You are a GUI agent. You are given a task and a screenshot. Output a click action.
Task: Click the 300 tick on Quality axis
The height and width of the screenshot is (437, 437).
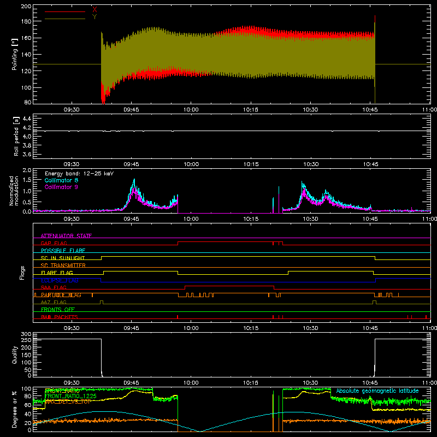(x=26, y=334)
